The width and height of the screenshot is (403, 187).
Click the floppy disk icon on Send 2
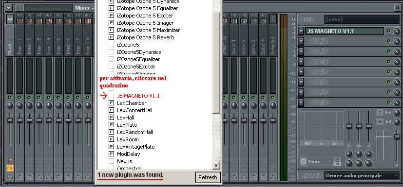coord(244,177)
